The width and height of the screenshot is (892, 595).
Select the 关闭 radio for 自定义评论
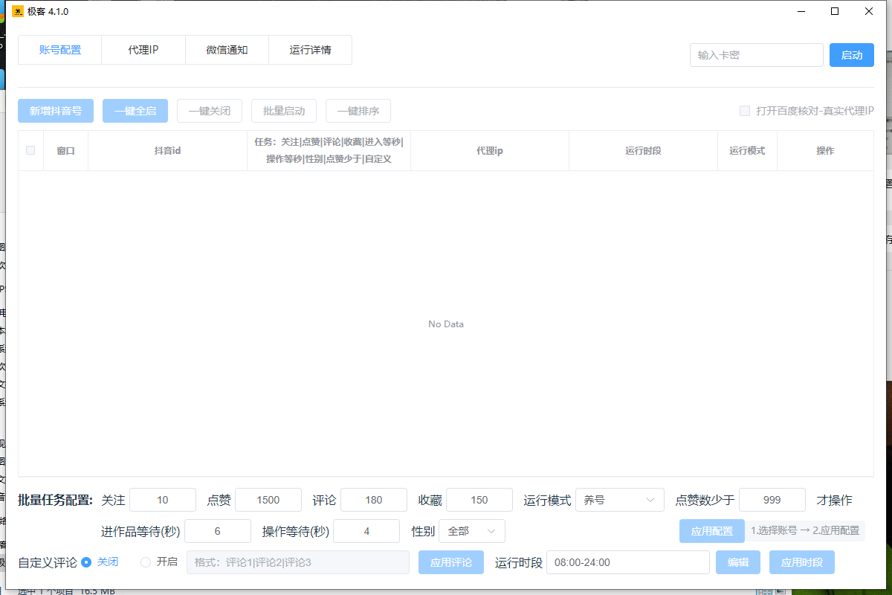coord(86,562)
